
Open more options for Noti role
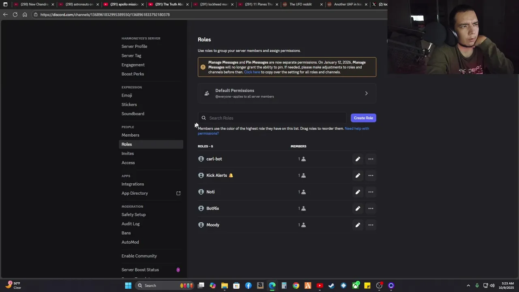pyautogui.click(x=371, y=192)
